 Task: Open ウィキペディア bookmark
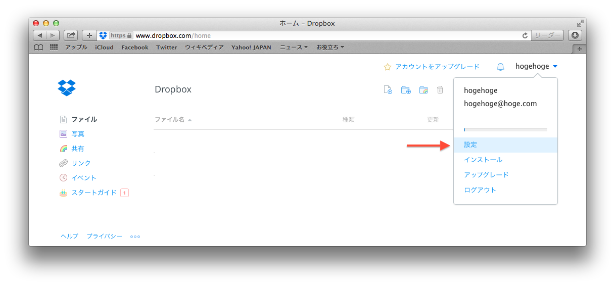(204, 47)
